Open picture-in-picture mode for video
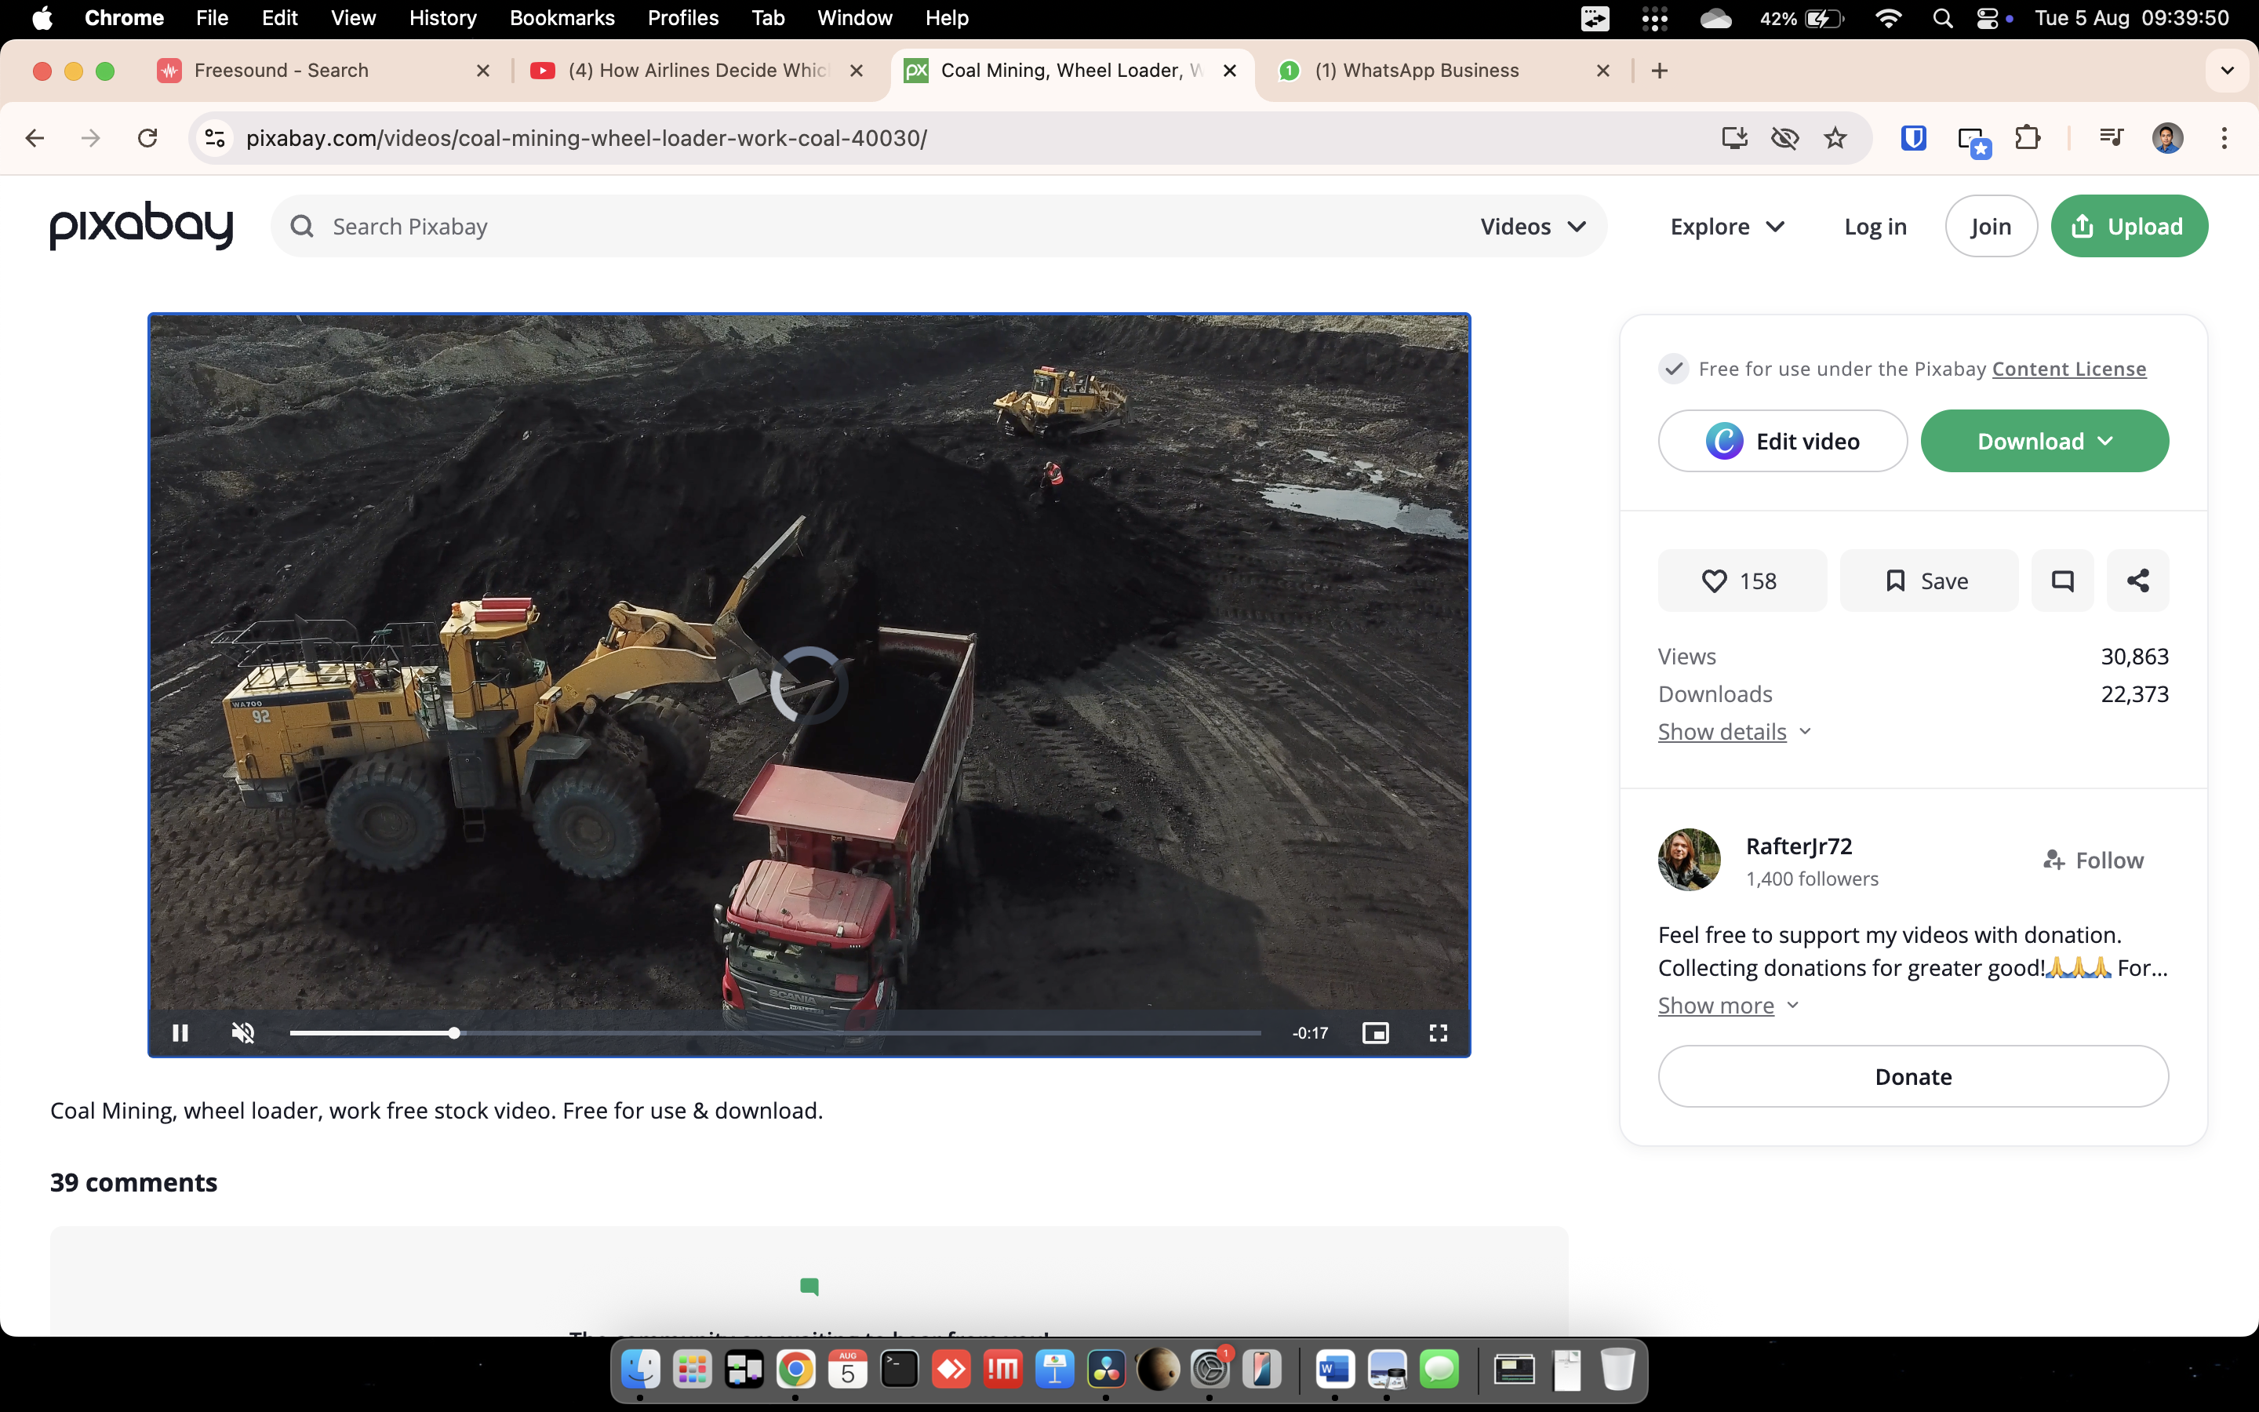The height and width of the screenshot is (1412, 2259). tap(1375, 1033)
